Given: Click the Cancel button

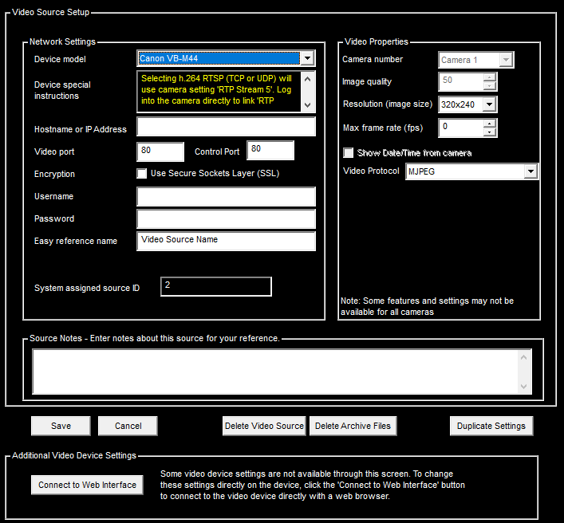Looking at the screenshot, I should (128, 426).
